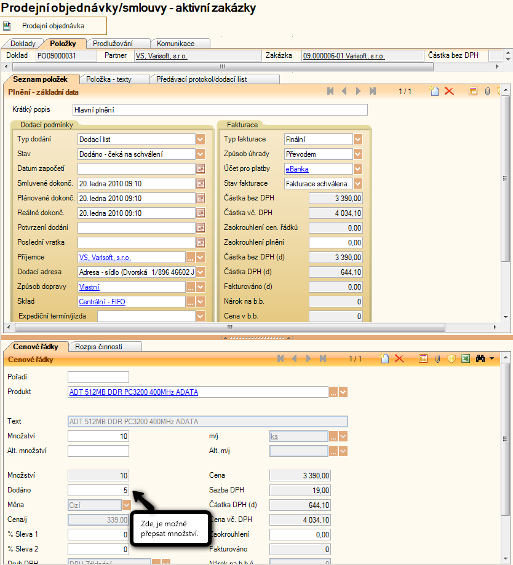Open attachments paperclip in Plnění toolbar

tap(487, 91)
